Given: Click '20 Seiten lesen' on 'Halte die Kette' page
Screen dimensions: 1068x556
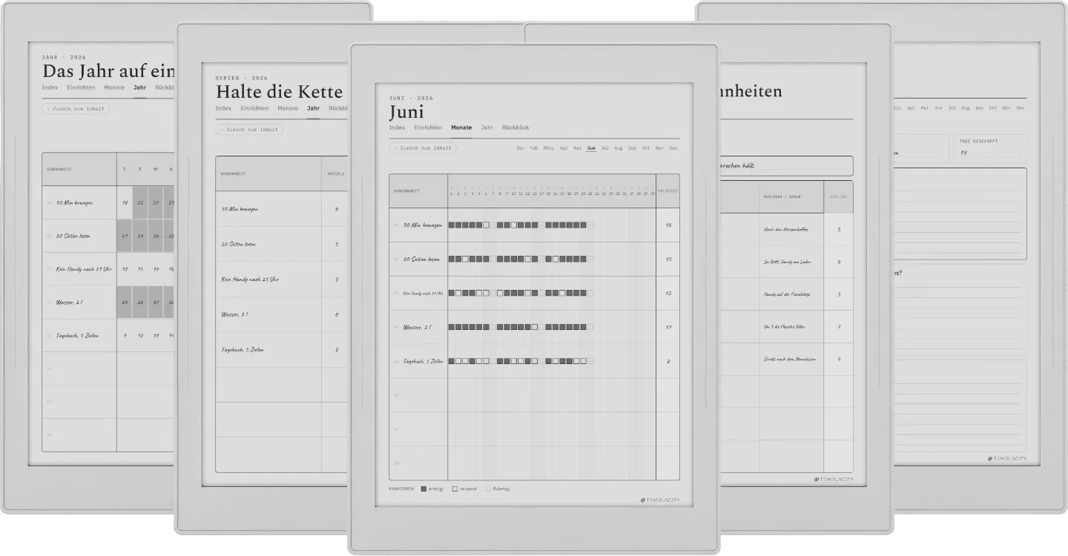Looking at the screenshot, I should click(x=239, y=244).
